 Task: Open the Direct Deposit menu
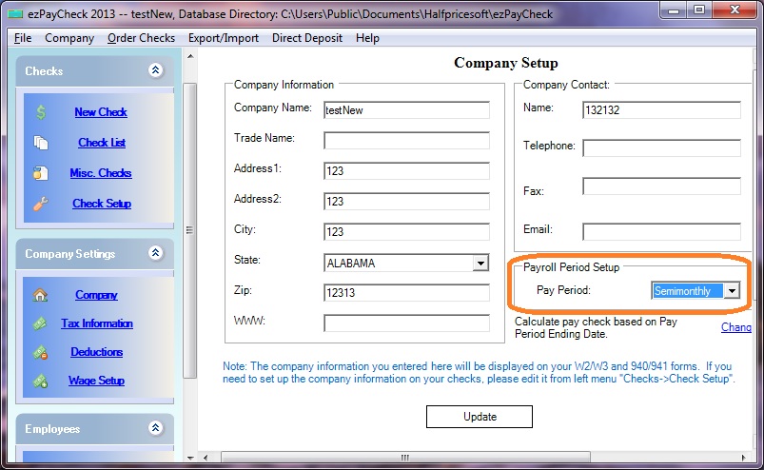pos(308,38)
